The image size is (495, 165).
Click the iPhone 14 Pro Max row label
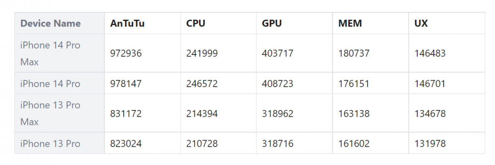[x=50, y=53]
